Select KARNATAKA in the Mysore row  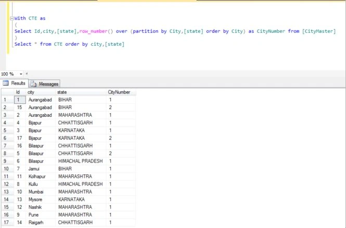click(81, 199)
